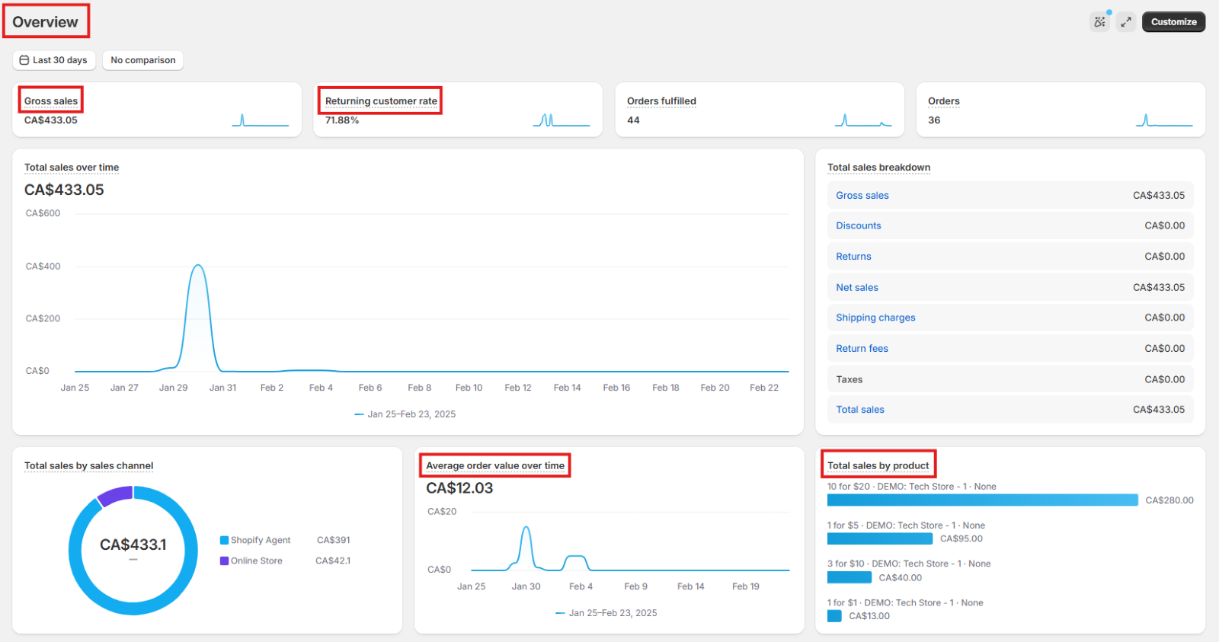
Task: Open the Net sales breakdown link
Action: coord(856,287)
